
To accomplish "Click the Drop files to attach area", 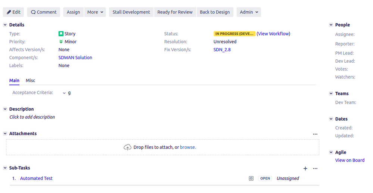I will coord(162,147).
